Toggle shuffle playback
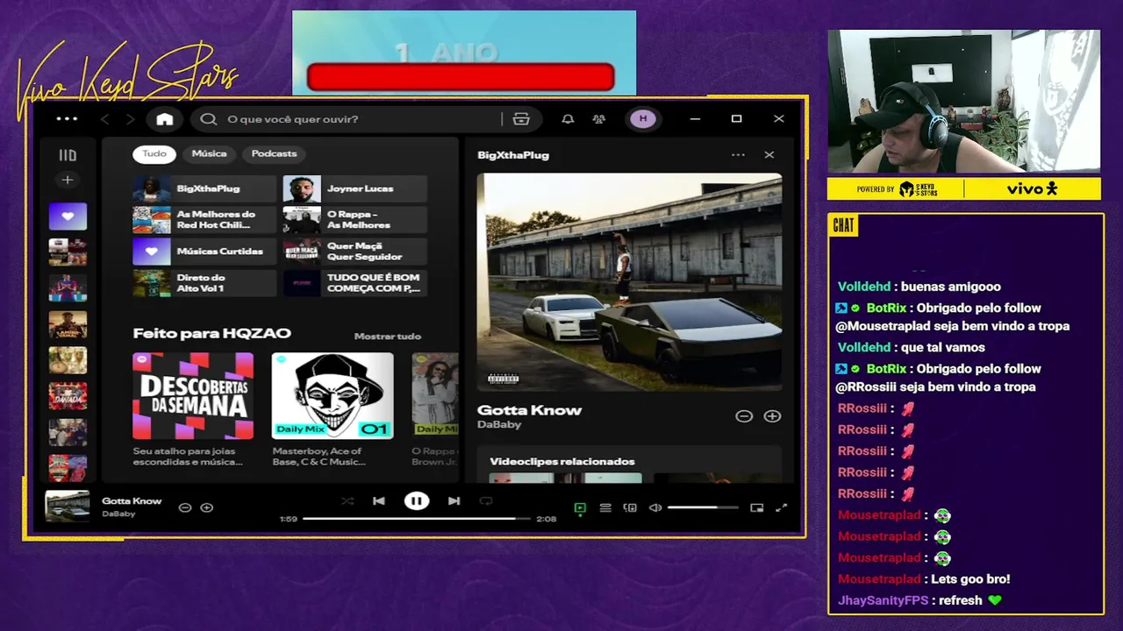 (347, 501)
